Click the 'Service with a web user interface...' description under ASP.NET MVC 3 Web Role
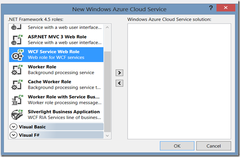Screen dimensions: 240x157 pyautogui.click(x=64, y=42)
